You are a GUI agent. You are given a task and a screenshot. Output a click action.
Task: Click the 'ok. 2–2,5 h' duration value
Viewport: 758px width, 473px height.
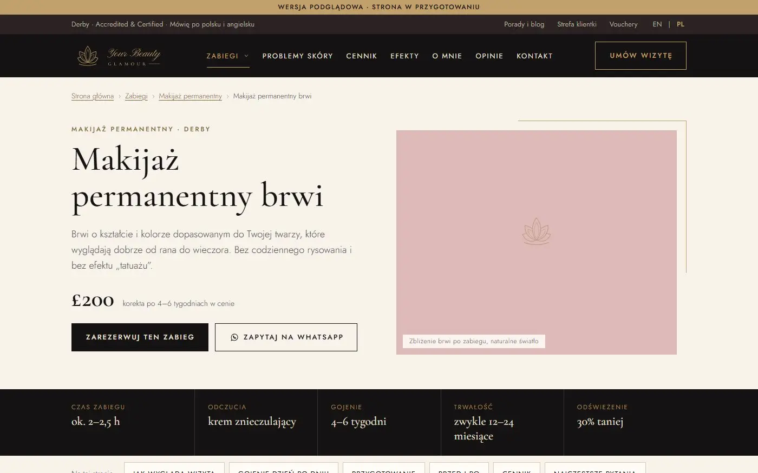tap(96, 422)
